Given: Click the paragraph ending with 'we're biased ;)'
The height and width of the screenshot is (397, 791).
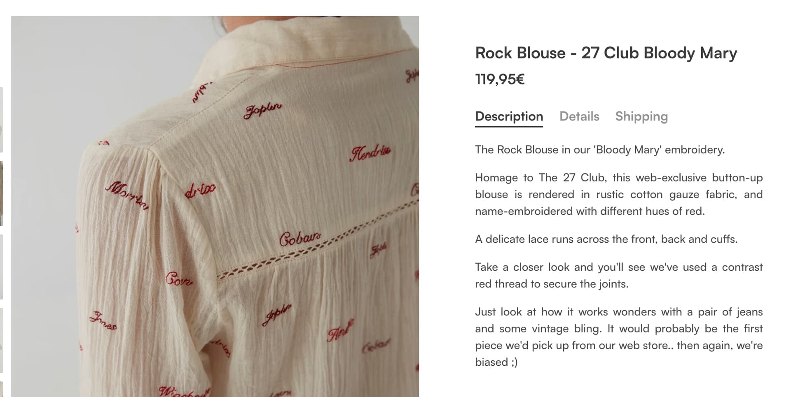Looking at the screenshot, I should (x=619, y=337).
